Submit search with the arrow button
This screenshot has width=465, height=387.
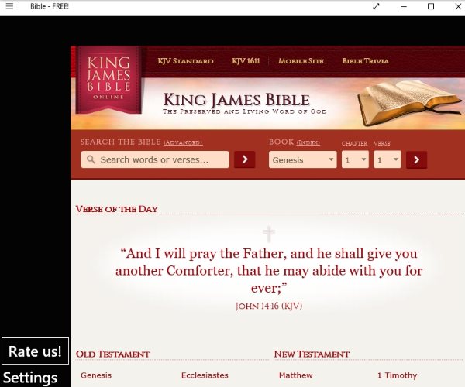tap(245, 159)
